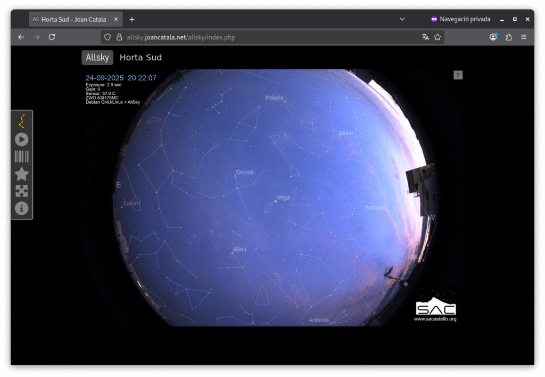The height and width of the screenshot is (377, 545).
Task: Open the extensions puzzle piece menu
Action: [508, 37]
